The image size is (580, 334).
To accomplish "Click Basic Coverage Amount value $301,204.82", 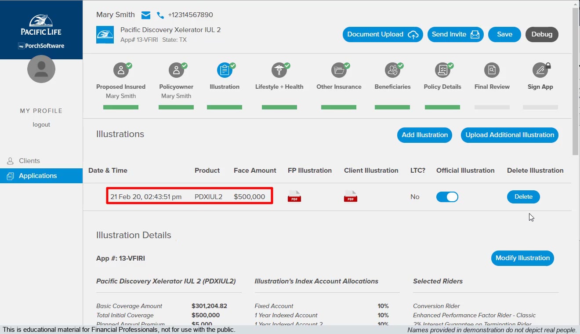I will coord(209,306).
